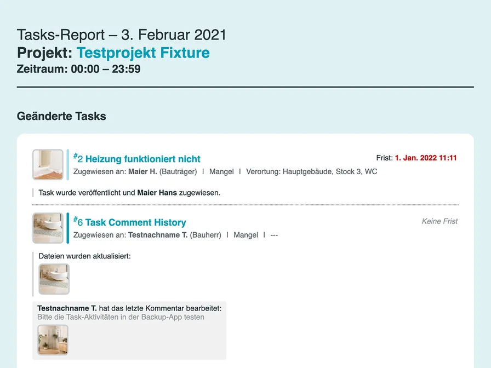The width and height of the screenshot is (491, 368).
Task: Click the Task wurde veröffentlicht activity line
Action: (129, 193)
